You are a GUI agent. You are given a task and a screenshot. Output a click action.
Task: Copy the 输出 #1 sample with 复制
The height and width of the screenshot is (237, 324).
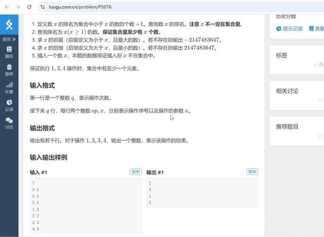(252, 172)
